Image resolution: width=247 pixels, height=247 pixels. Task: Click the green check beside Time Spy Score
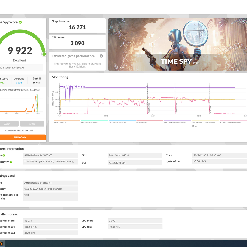pos(20,22)
